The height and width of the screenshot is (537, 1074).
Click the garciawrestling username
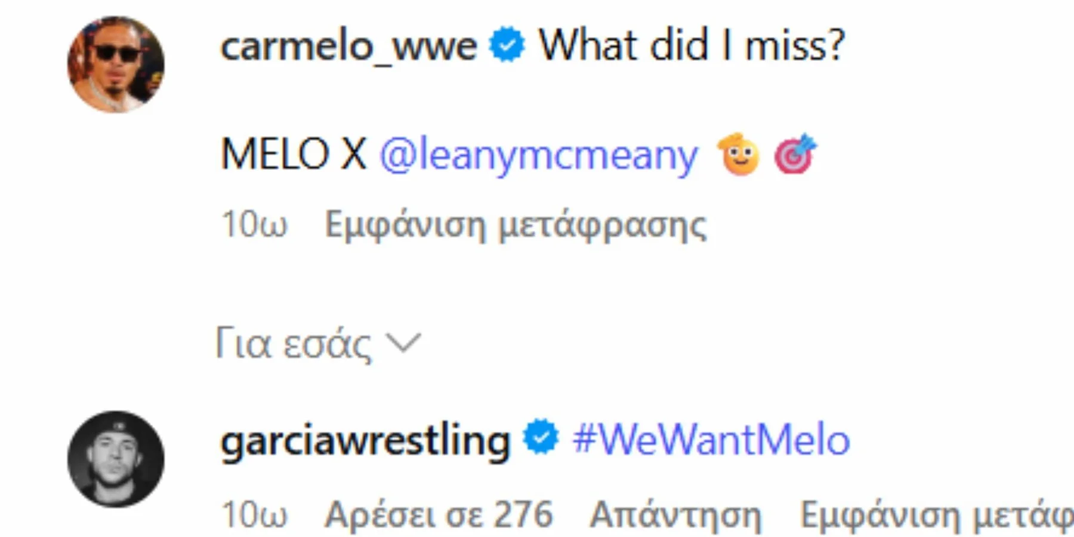point(365,440)
